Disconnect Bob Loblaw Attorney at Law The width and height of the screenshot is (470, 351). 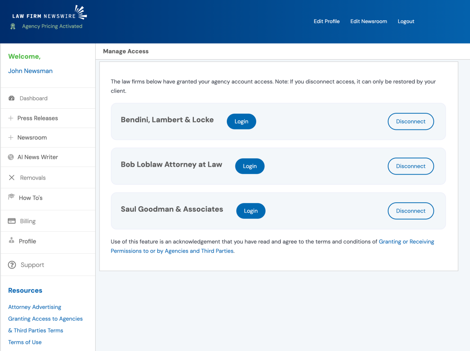pos(410,166)
